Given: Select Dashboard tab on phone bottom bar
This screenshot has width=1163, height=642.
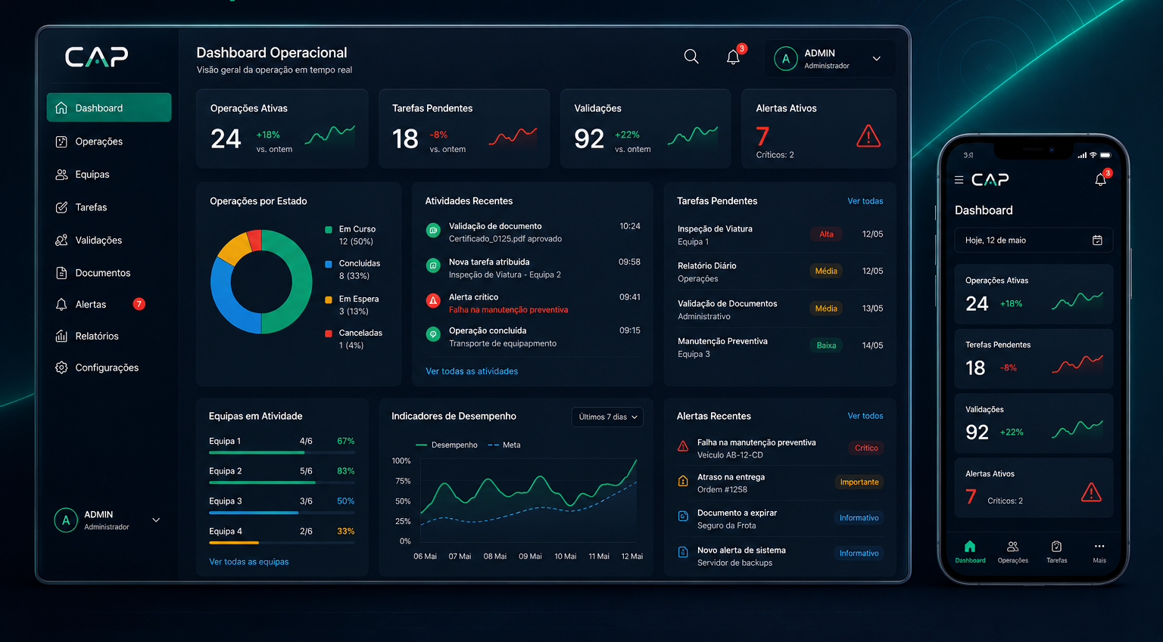Looking at the screenshot, I should click(x=970, y=551).
